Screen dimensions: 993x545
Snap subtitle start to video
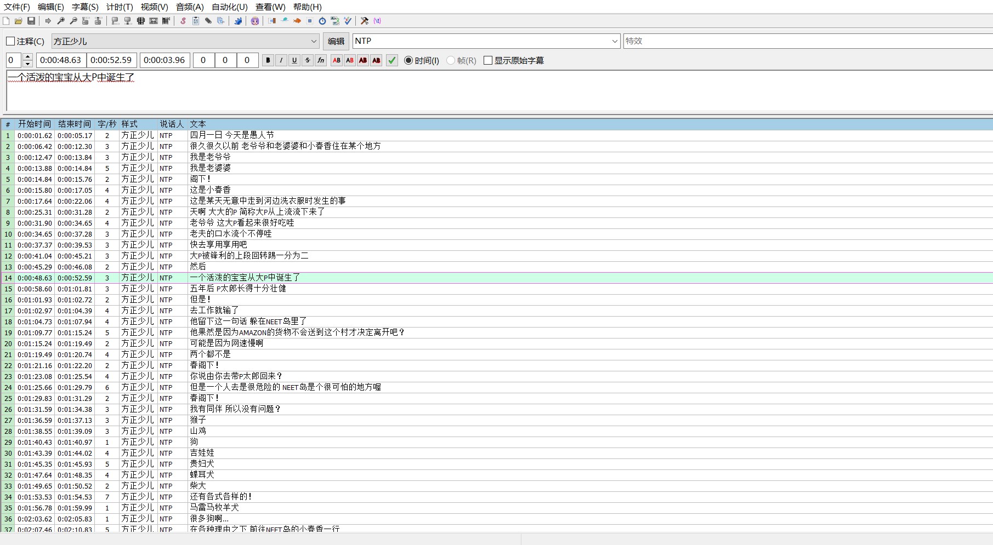[115, 21]
